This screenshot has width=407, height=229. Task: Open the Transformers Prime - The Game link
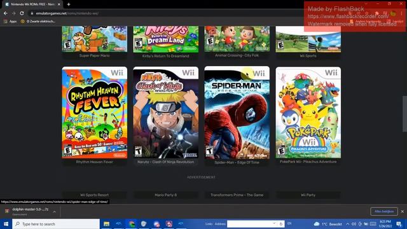tap(237, 195)
